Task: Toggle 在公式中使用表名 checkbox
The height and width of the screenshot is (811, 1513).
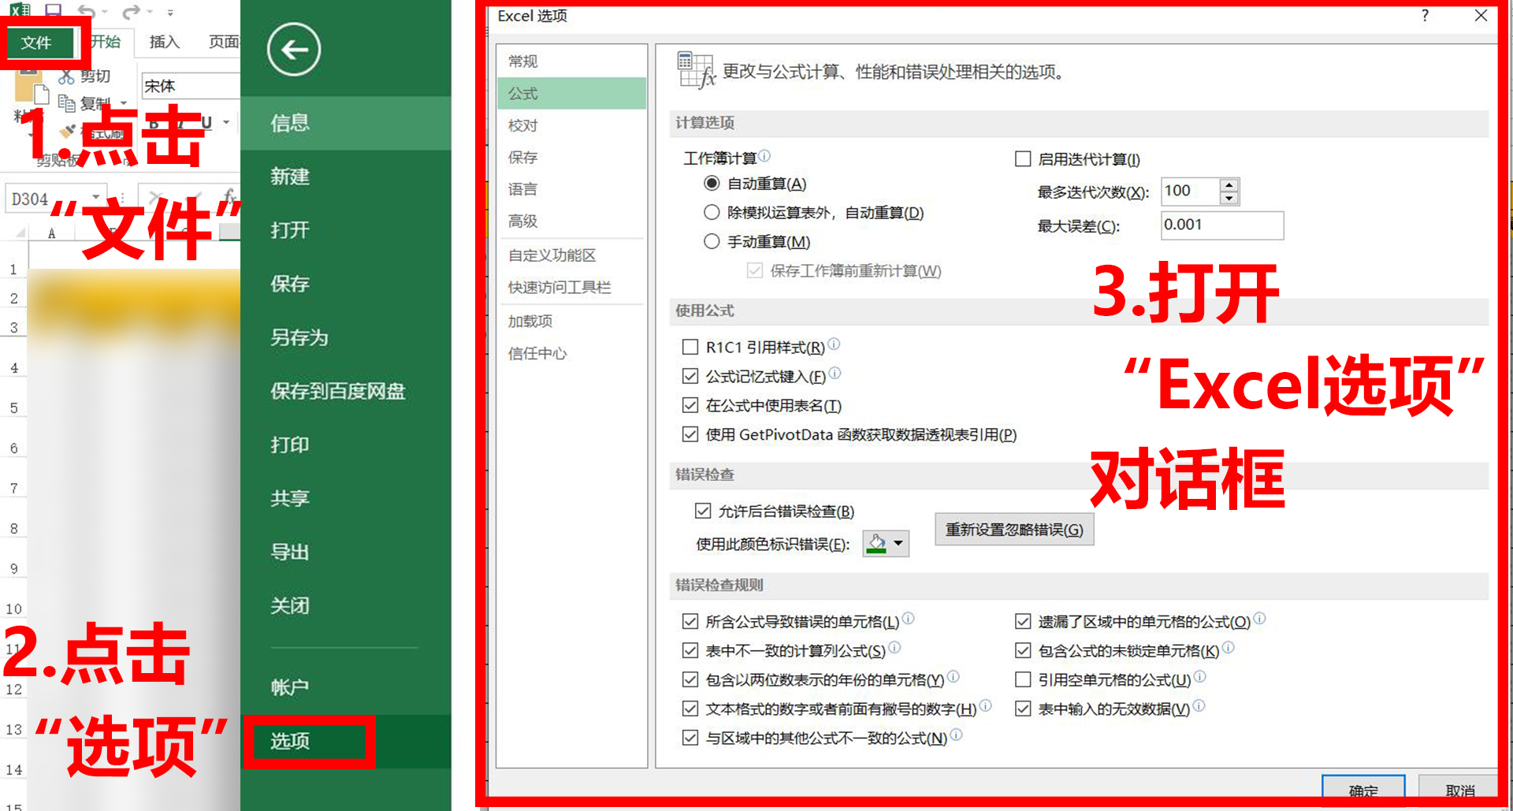Action: (690, 405)
